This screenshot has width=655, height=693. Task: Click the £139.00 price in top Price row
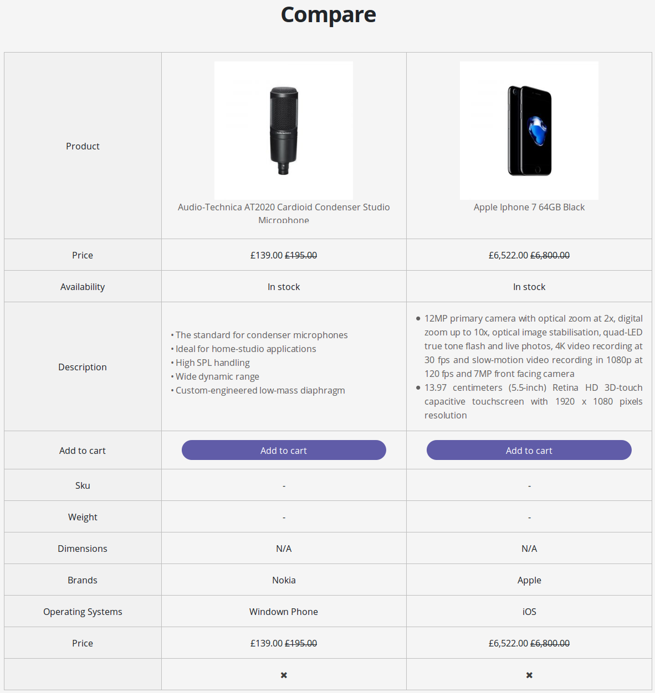(266, 255)
